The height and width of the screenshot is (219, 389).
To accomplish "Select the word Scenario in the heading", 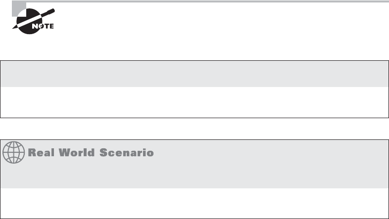I will pyautogui.click(x=127, y=153).
